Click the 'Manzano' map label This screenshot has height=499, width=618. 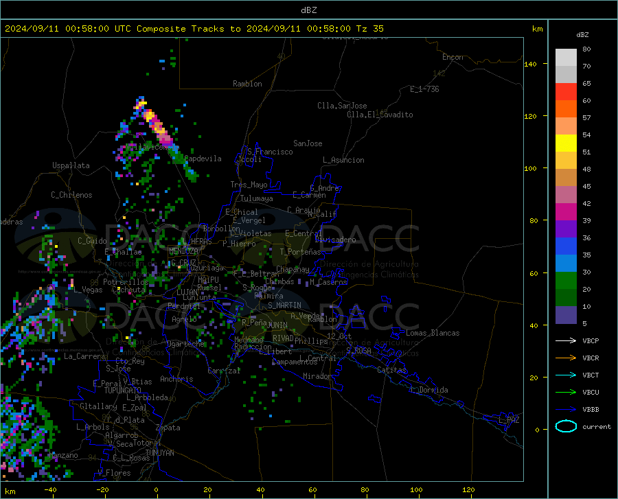pyautogui.click(x=63, y=455)
